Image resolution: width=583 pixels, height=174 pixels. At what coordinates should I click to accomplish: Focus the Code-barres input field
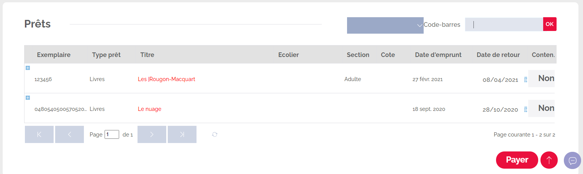(x=504, y=24)
